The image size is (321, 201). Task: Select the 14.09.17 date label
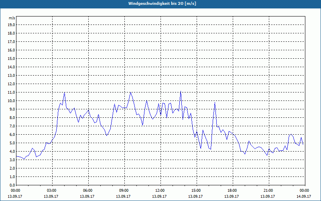(304, 196)
